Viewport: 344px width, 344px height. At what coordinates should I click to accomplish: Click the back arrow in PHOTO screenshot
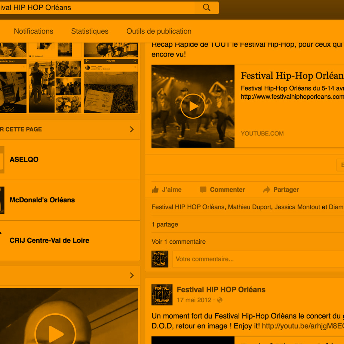point(87,61)
